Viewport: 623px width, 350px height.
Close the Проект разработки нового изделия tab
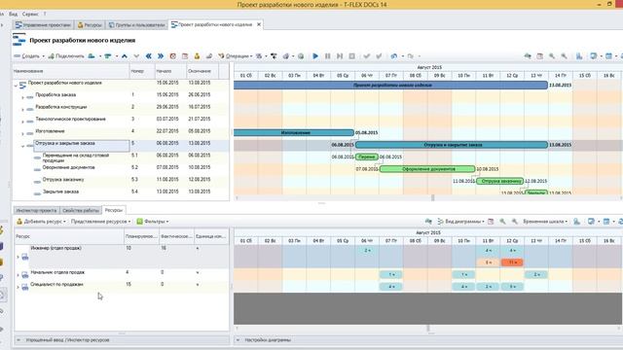coord(259,24)
